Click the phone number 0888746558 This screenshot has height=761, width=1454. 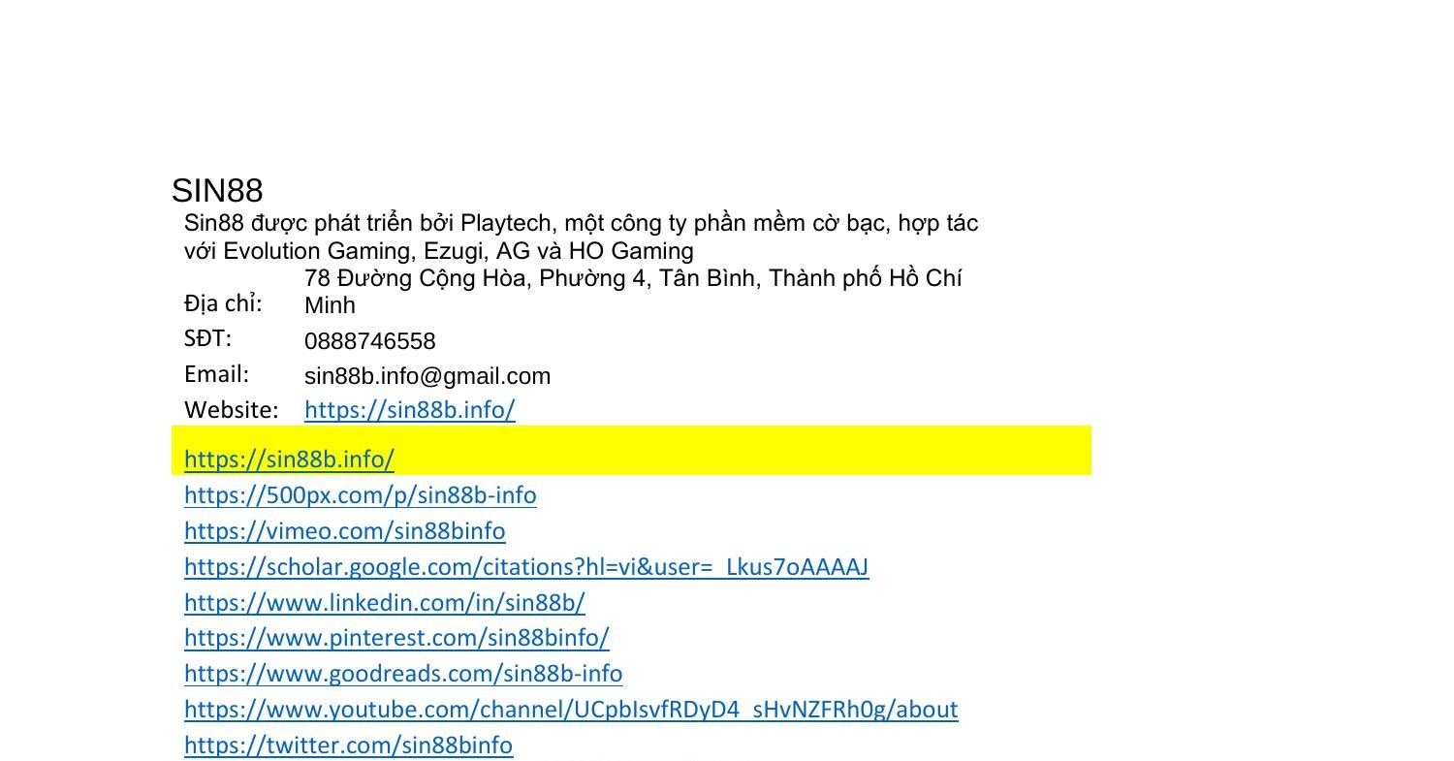point(369,341)
